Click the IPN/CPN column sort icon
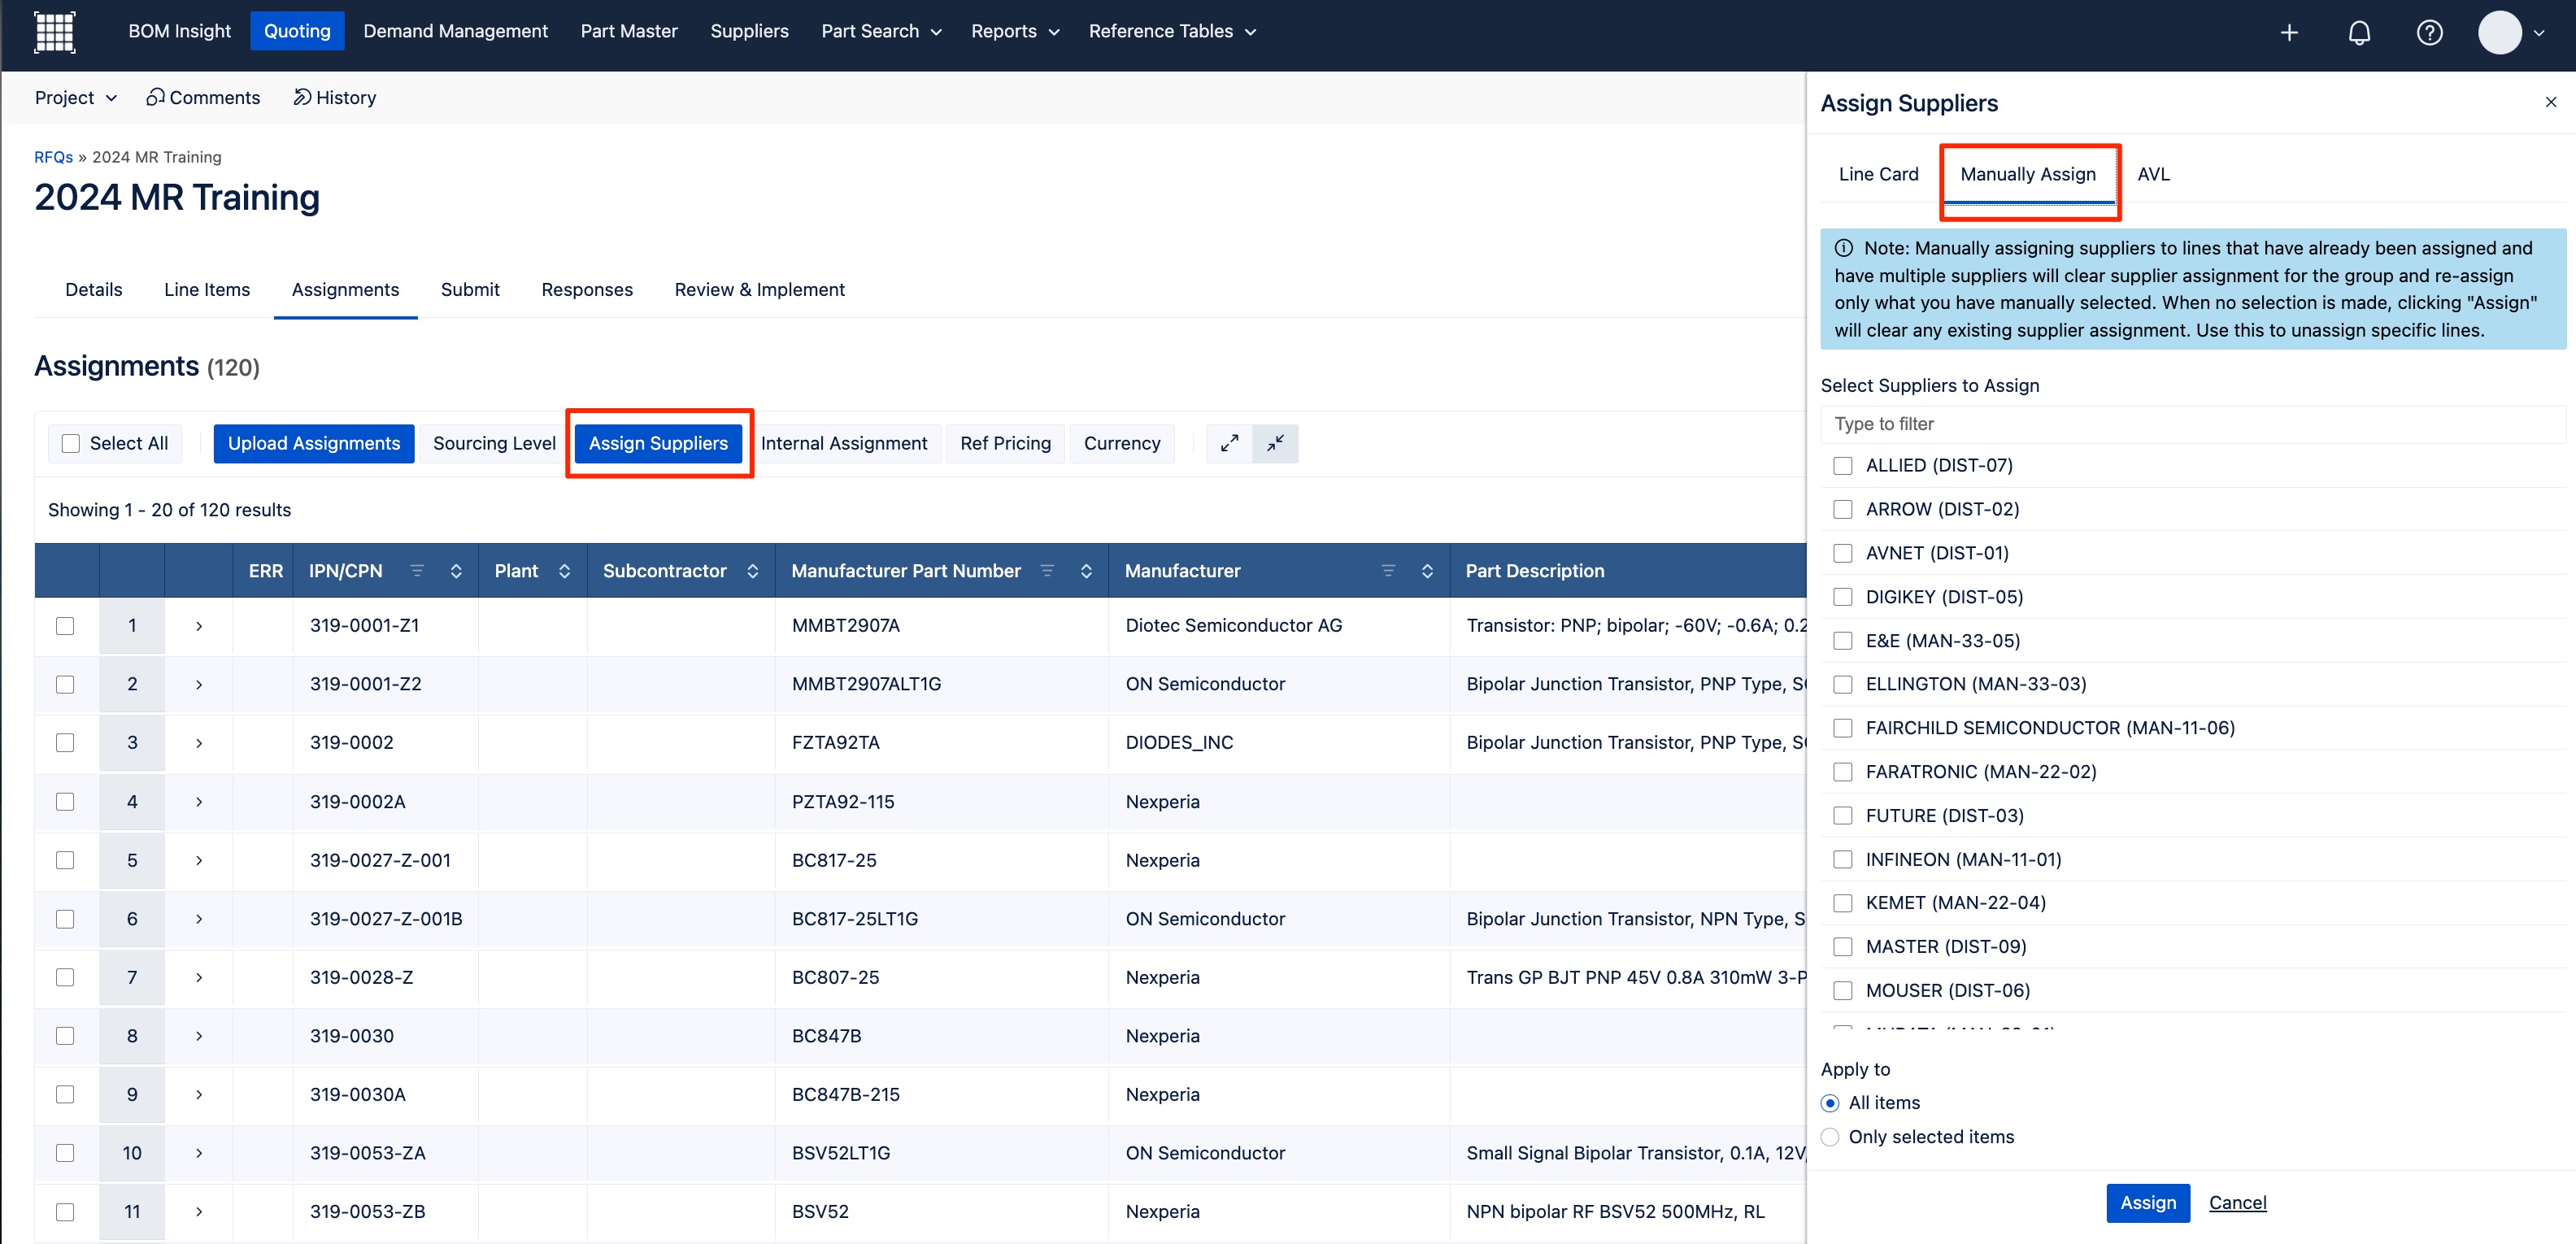The height and width of the screenshot is (1244, 2576). pos(456,570)
